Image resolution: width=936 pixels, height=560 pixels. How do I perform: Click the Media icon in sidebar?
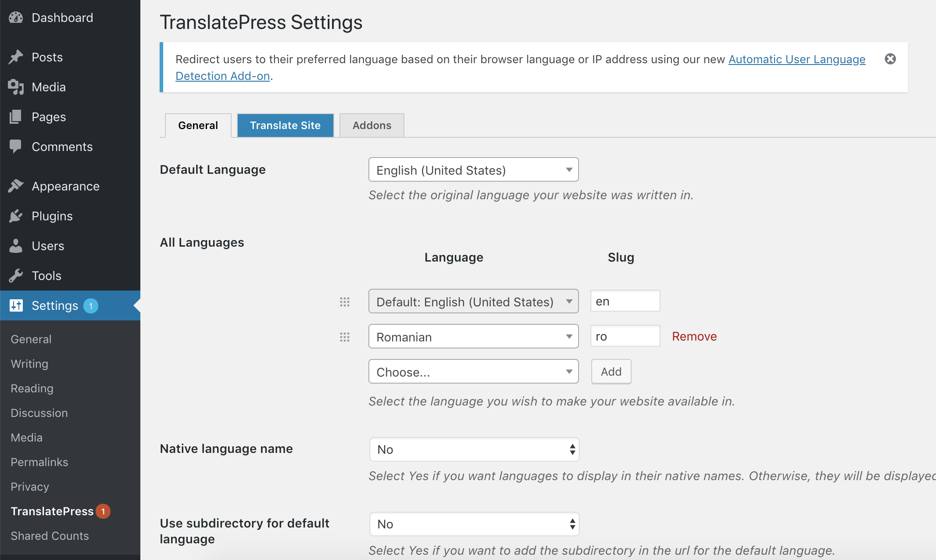pyautogui.click(x=16, y=86)
